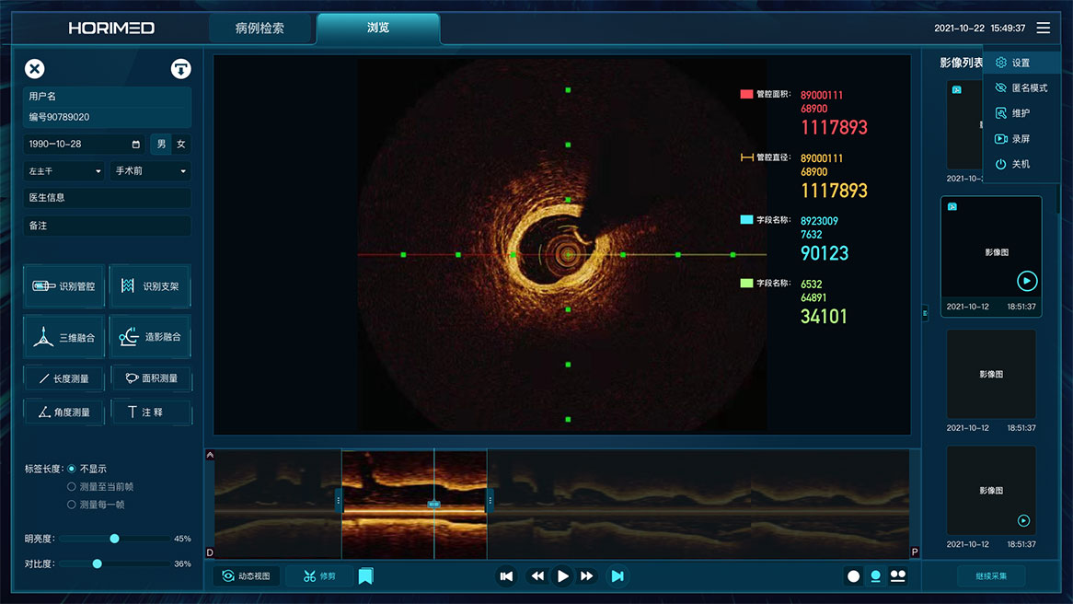Switch to the 病例检索 tab
Screen dimensions: 1073x604
(x=260, y=29)
